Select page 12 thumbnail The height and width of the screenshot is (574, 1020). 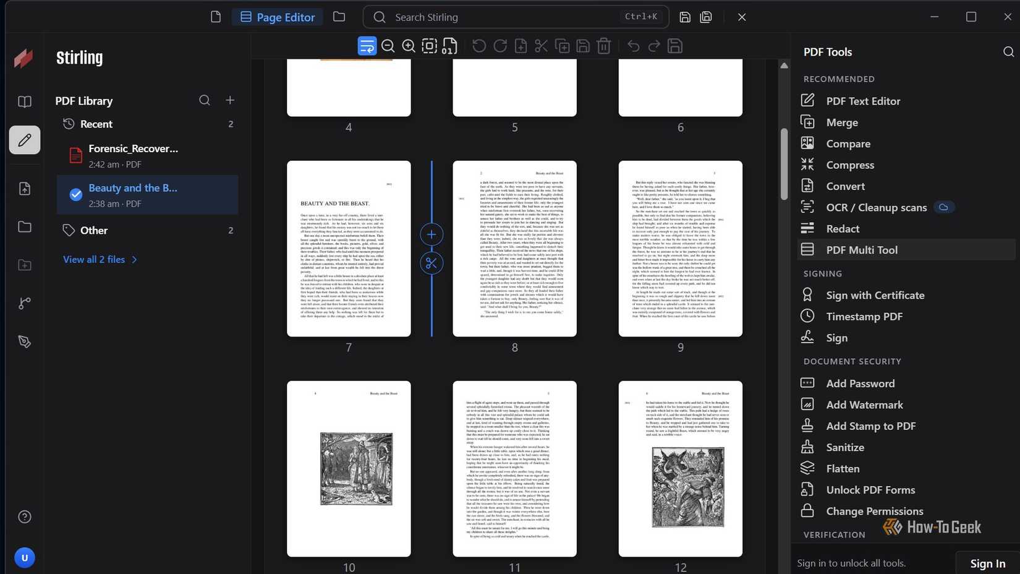(681, 468)
